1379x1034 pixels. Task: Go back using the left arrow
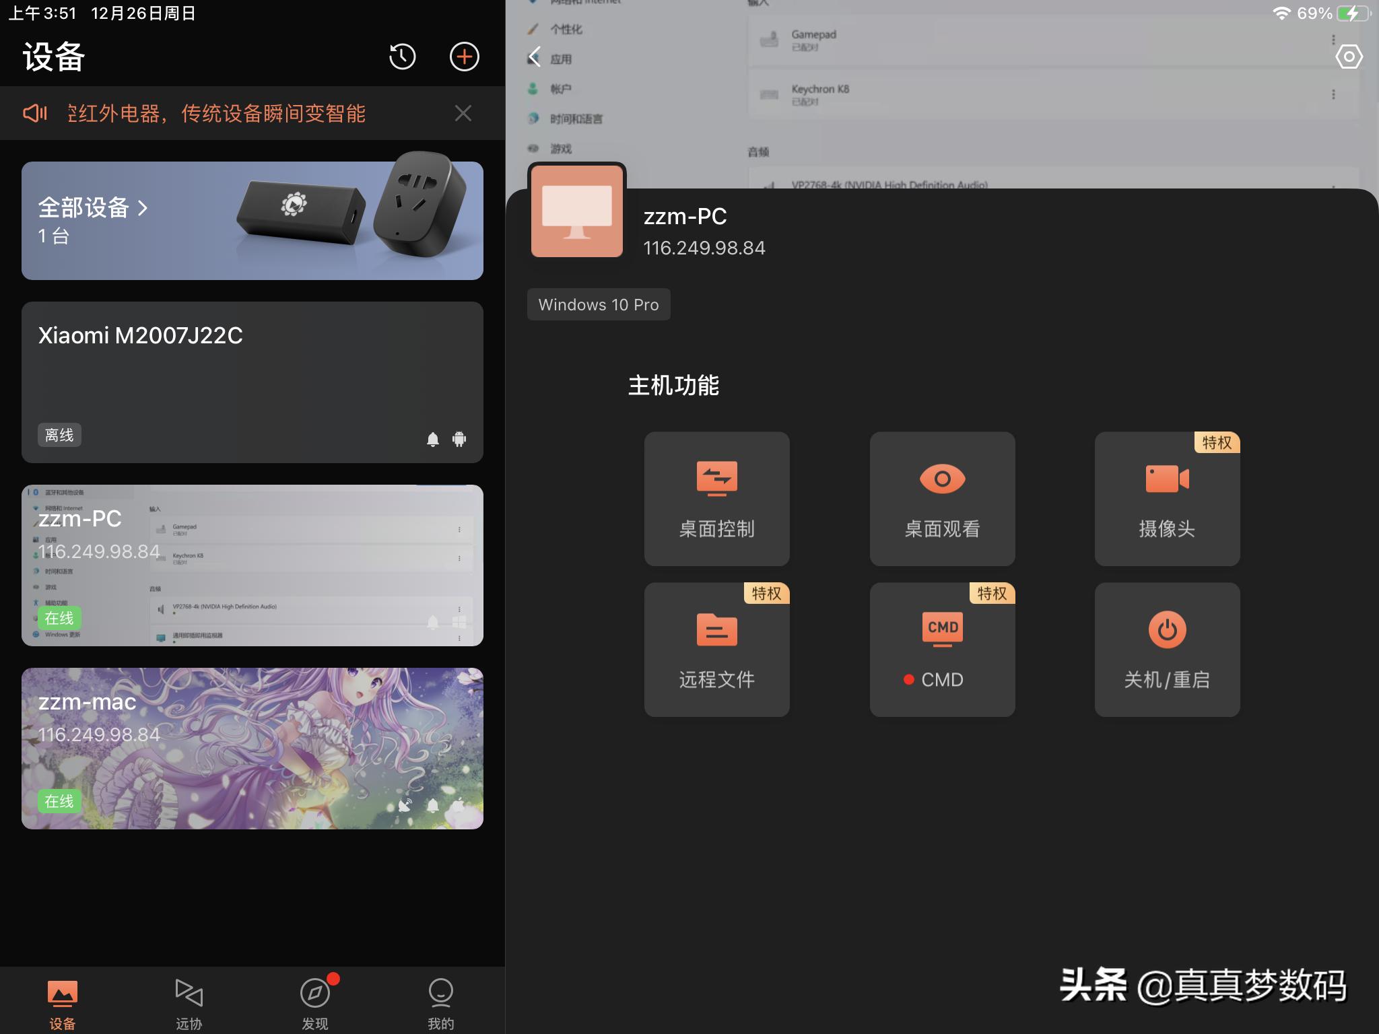[534, 57]
